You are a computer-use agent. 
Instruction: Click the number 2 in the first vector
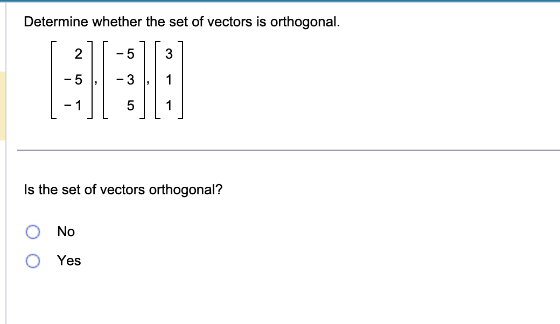(79, 53)
